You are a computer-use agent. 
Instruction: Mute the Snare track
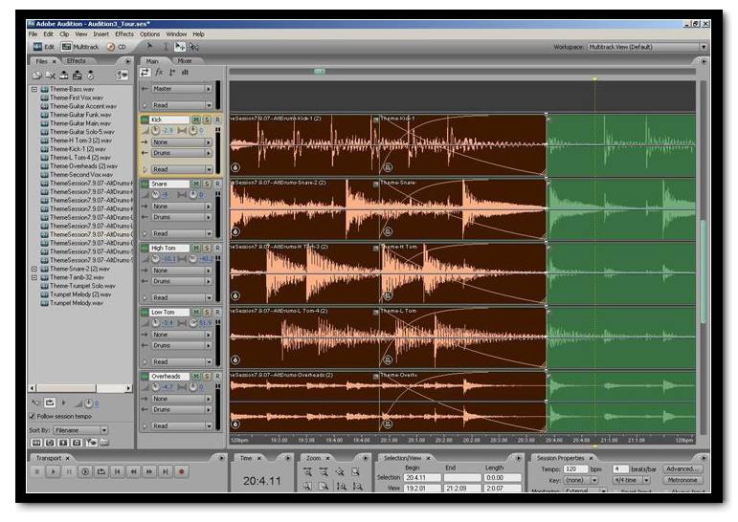tap(196, 184)
